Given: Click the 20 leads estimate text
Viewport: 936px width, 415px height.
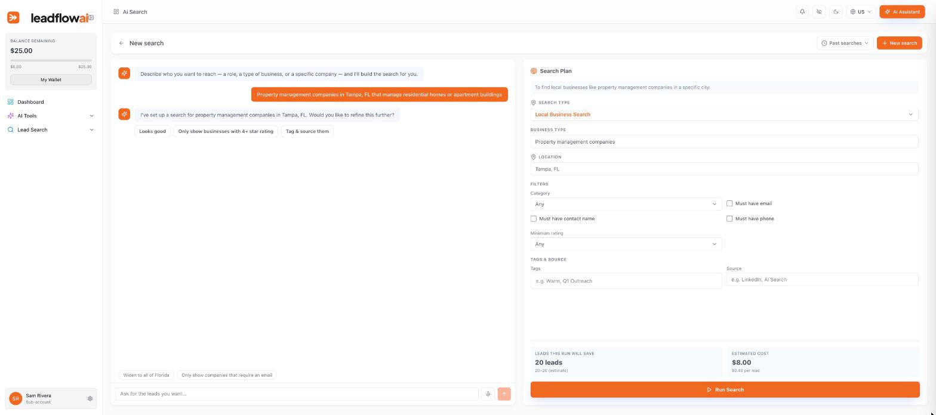Looking at the screenshot, I should point(549,363).
